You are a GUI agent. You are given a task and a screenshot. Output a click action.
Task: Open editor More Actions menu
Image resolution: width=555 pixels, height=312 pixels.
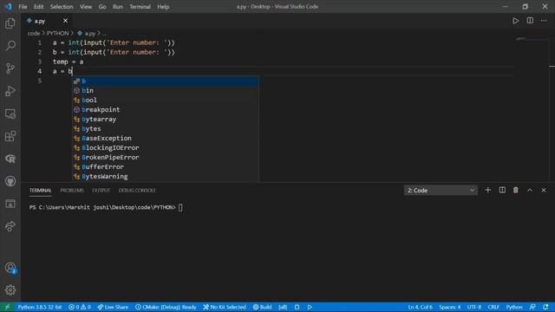[x=544, y=21]
